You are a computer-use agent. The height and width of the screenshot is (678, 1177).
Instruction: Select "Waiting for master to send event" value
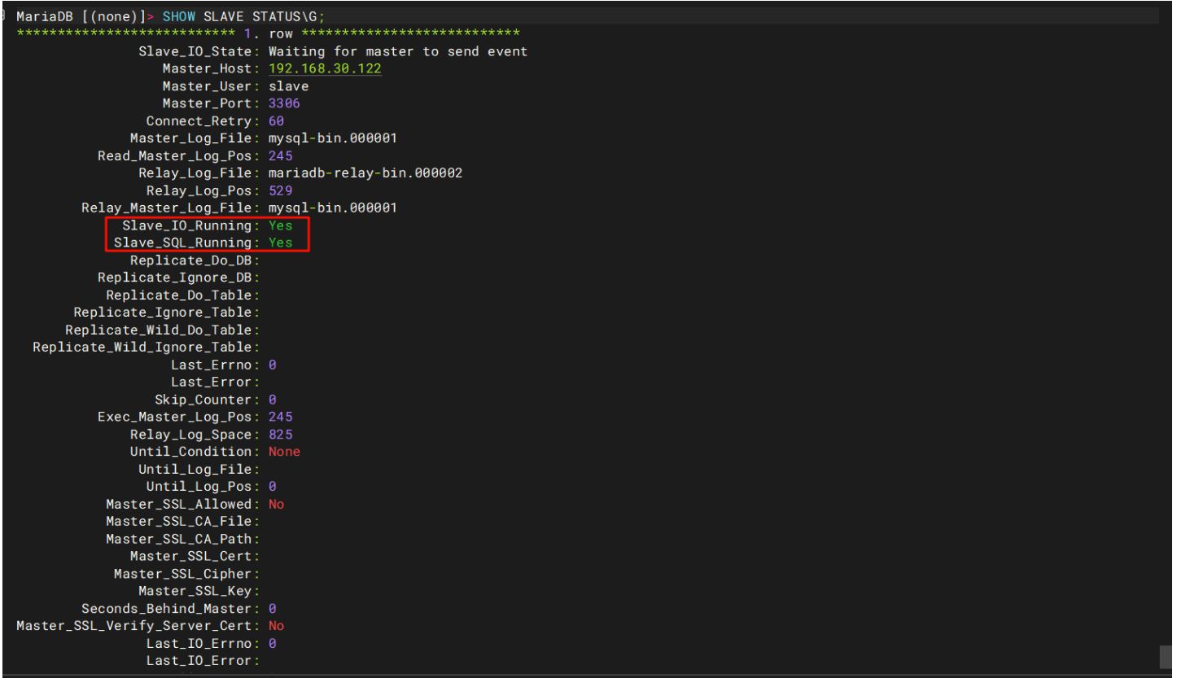[x=398, y=51]
